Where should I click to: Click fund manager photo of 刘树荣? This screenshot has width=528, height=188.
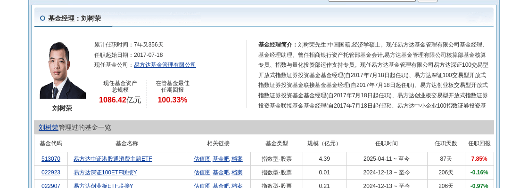tap(63, 70)
